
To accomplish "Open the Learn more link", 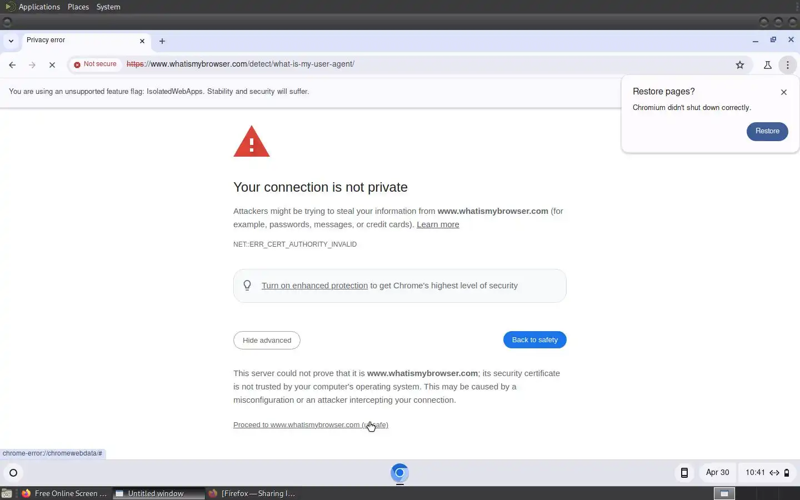I will tap(438, 224).
